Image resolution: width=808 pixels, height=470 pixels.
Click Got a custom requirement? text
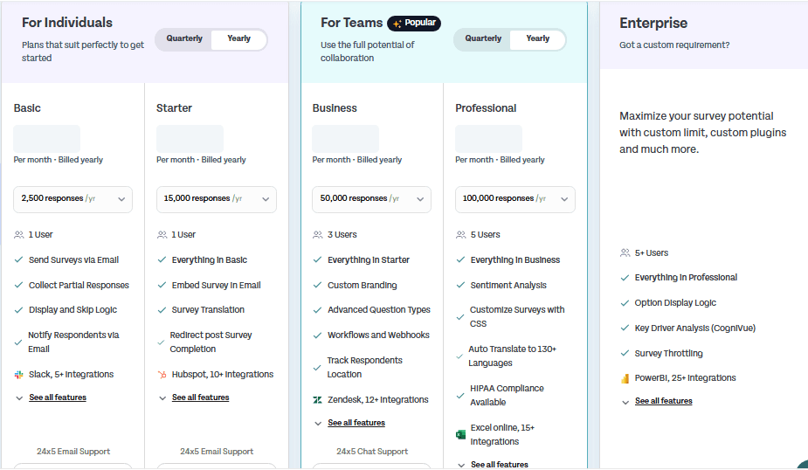click(674, 45)
